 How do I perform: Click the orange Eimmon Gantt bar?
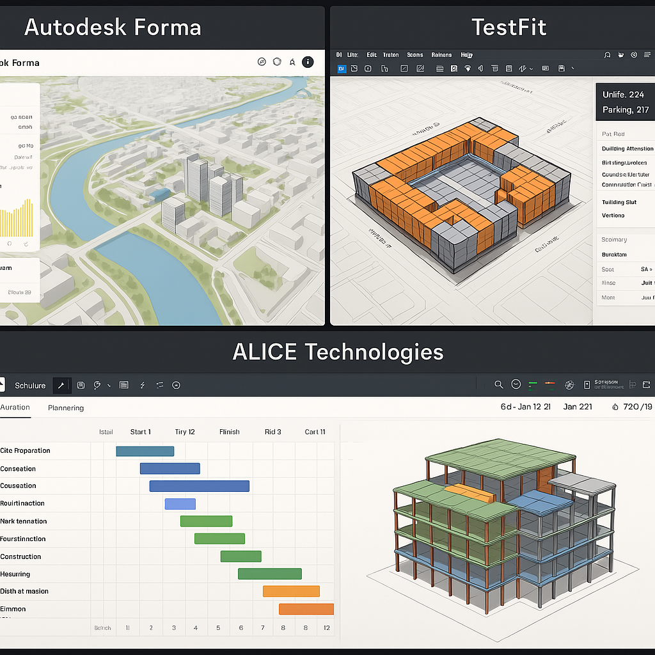(306, 609)
